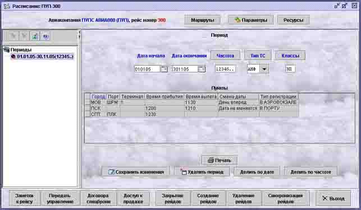Click the green document icon in the periods toolbar
The height and width of the screenshot is (210, 361).
point(35,36)
